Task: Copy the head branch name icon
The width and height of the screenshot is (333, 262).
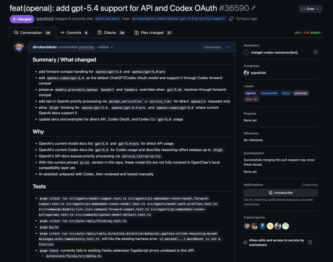Action: coord(231,19)
